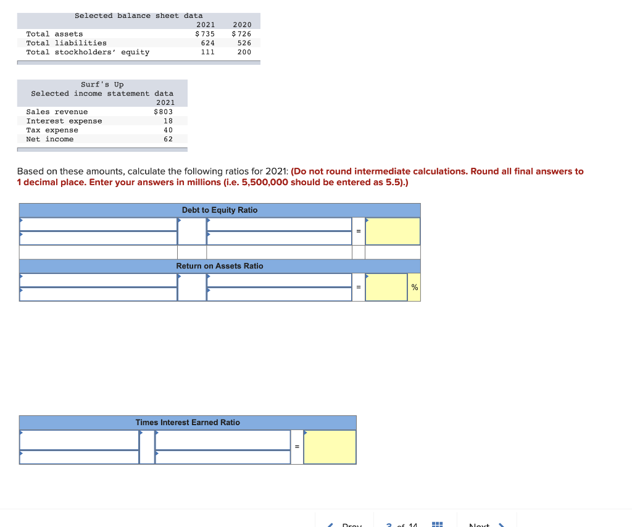Click the Return on Assets Ratio header
The image size is (632, 527).
[x=220, y=266]
